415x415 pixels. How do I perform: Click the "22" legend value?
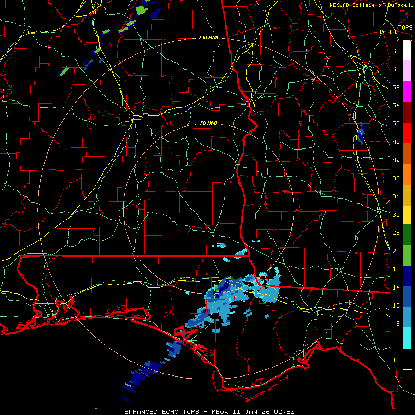point(396,251)
